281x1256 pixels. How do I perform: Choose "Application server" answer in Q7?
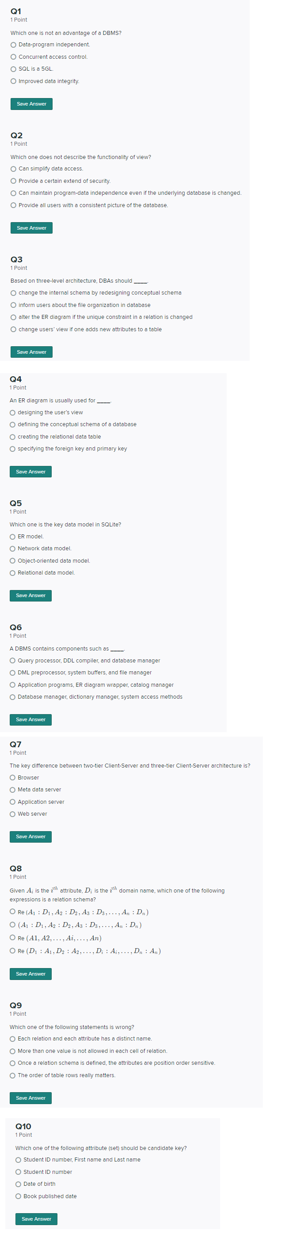tap(13, 802)
